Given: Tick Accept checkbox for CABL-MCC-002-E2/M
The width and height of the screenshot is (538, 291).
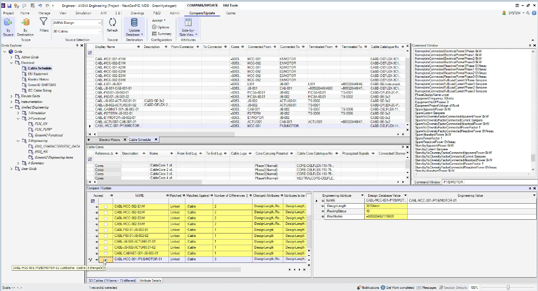Looking at the screenshot, I should (x=106, y=212).
